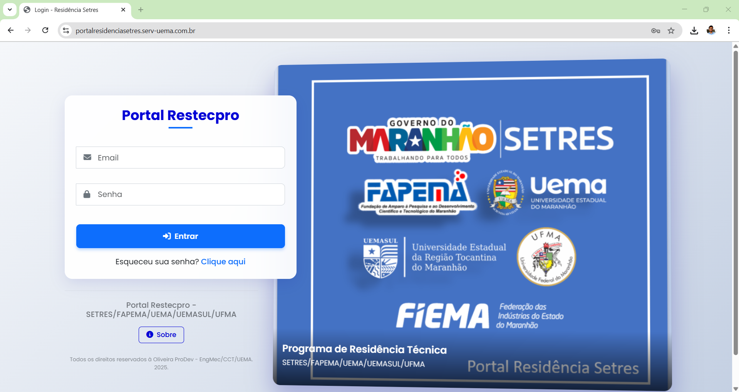The image size is (739, 392).
Task: Open a new browser tab
Action: 141,10
